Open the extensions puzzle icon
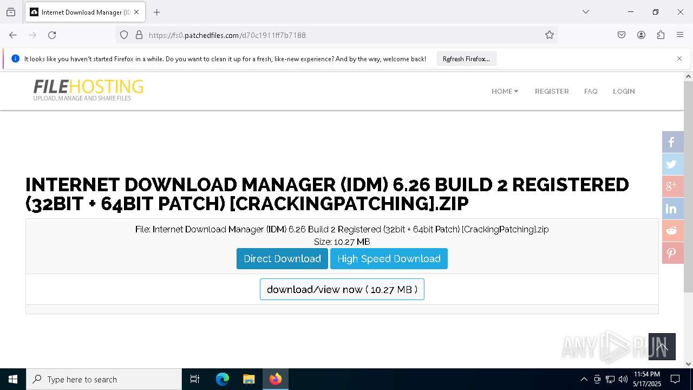The image size is (693, 390). click(661, 35)
